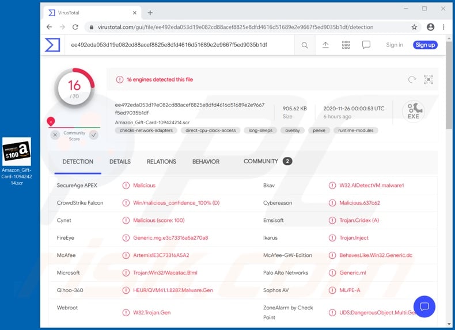The image size is (455, 330).
Task: Click browser back arrow
Action: click(x=50, y=27)
